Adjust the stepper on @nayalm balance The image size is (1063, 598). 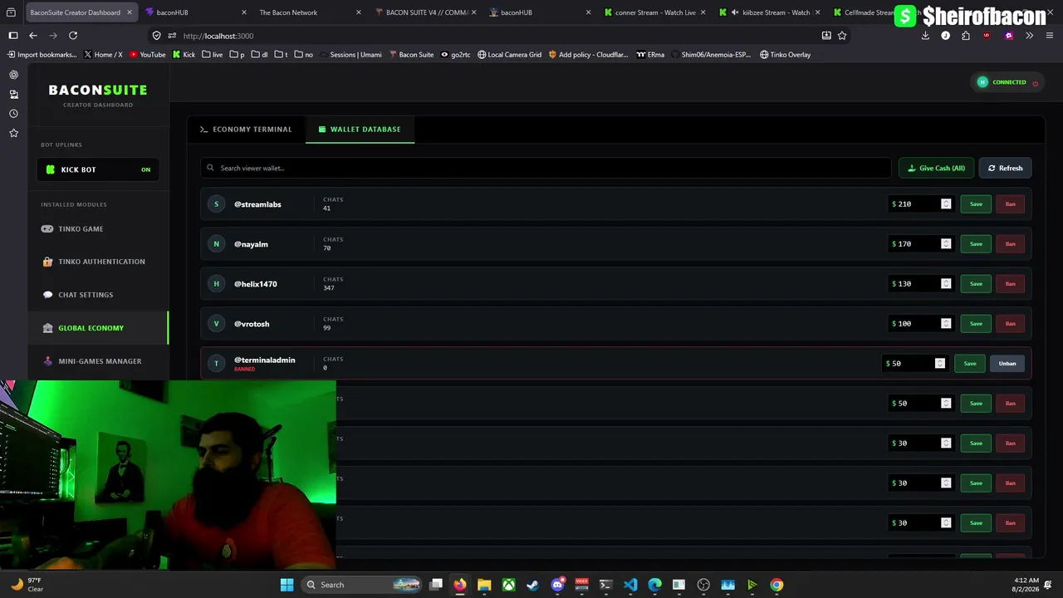pyautogui.click(x=946, y=244)
